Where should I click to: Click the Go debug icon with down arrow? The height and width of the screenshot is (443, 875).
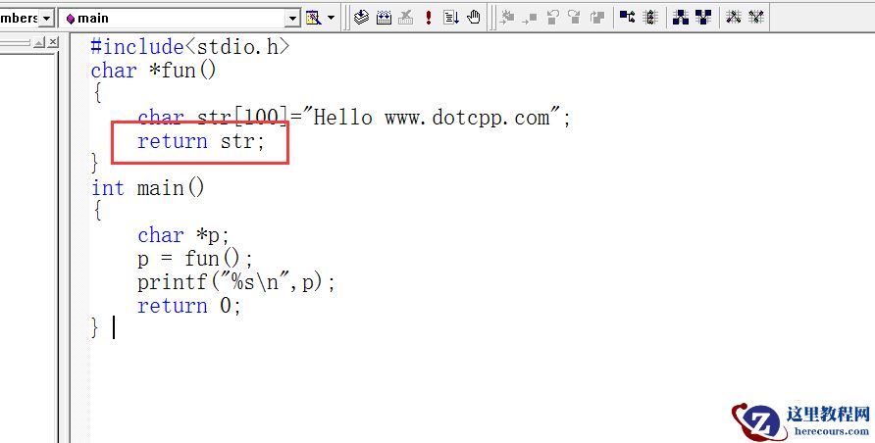coord(451,18)
